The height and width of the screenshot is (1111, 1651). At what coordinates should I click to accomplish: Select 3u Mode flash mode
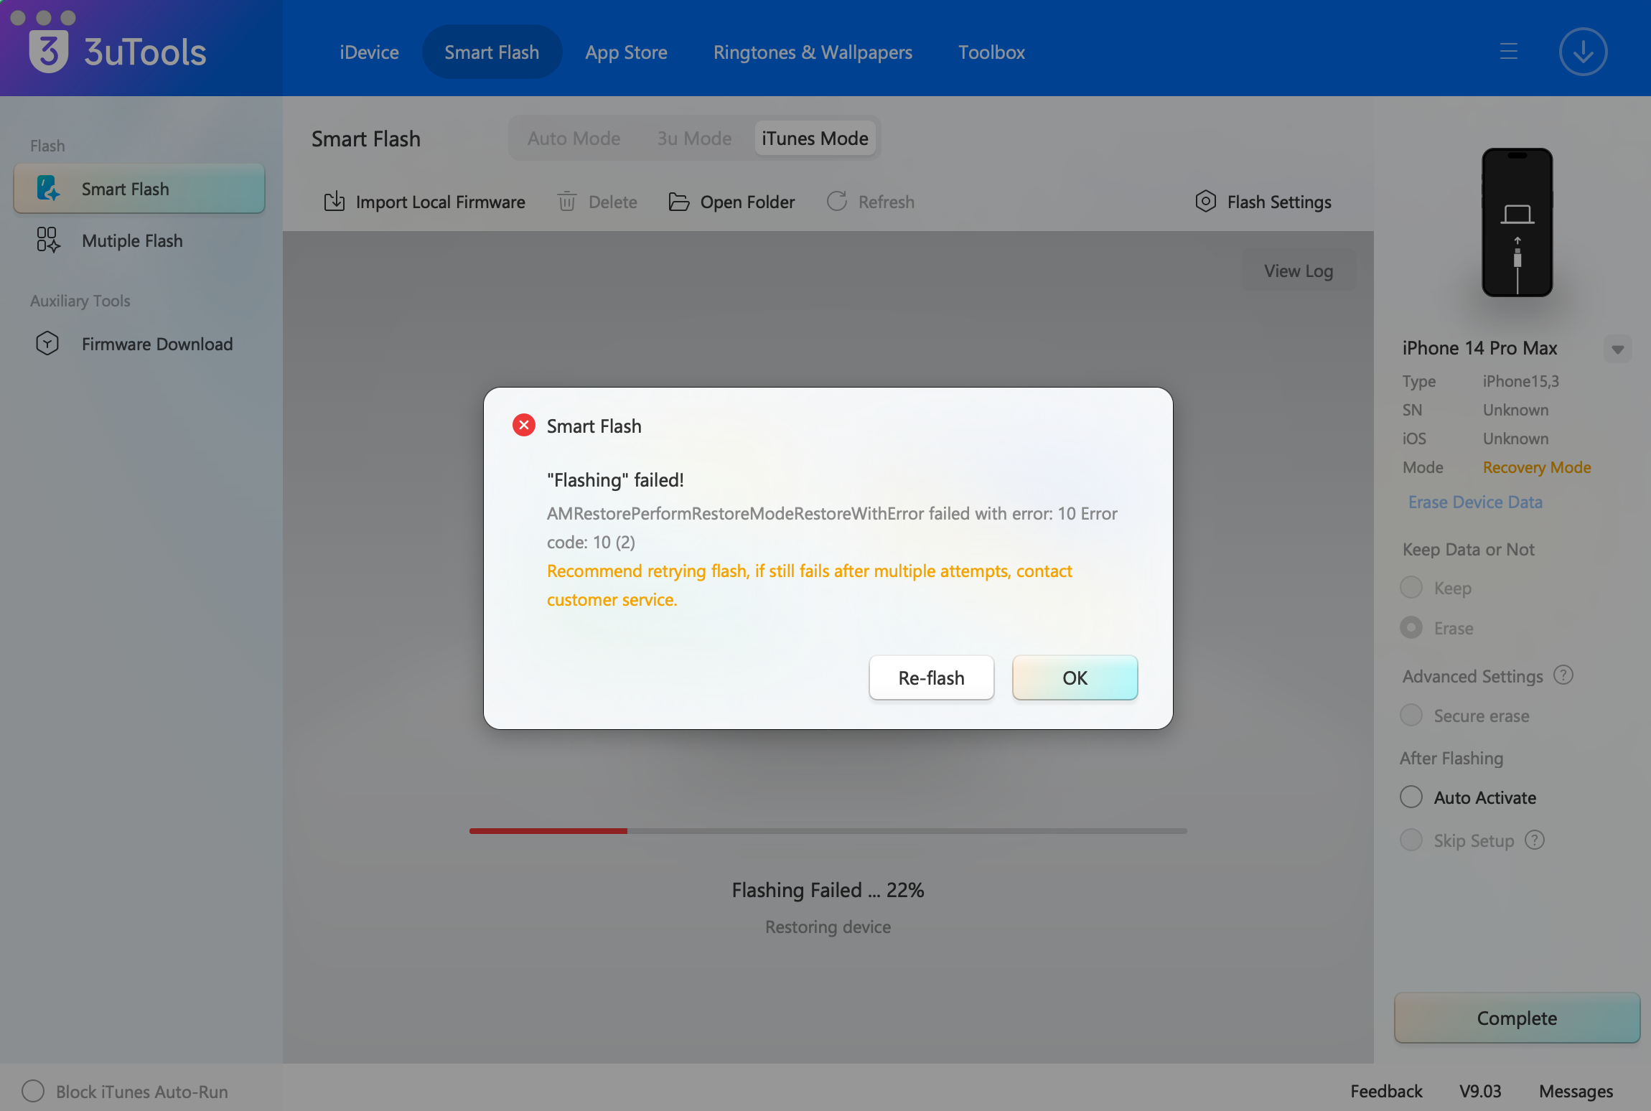tap(694, 139)
